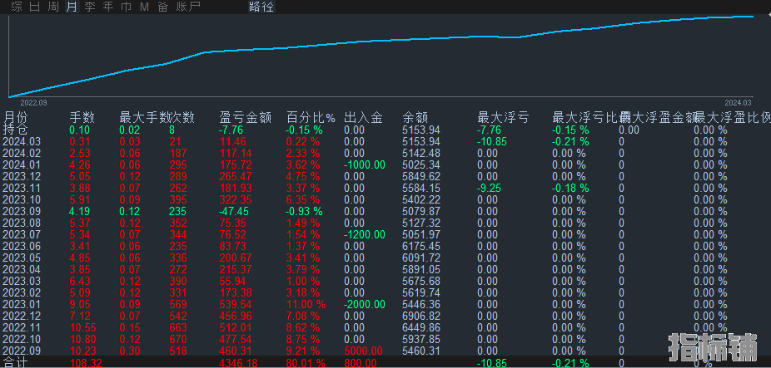The image size is (771, 368).
Task: Click the 670 trade count cell
Action: tap(177, 339)
